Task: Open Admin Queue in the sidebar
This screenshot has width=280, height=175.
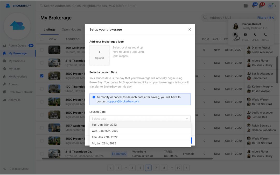Action: click(17, 46)
